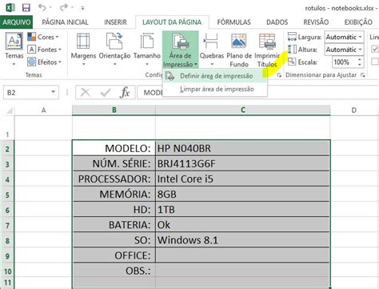Viewport: 379px width, 289px height.
Task: Click the cell containing Windows 8.1
Action: point(243,240)
